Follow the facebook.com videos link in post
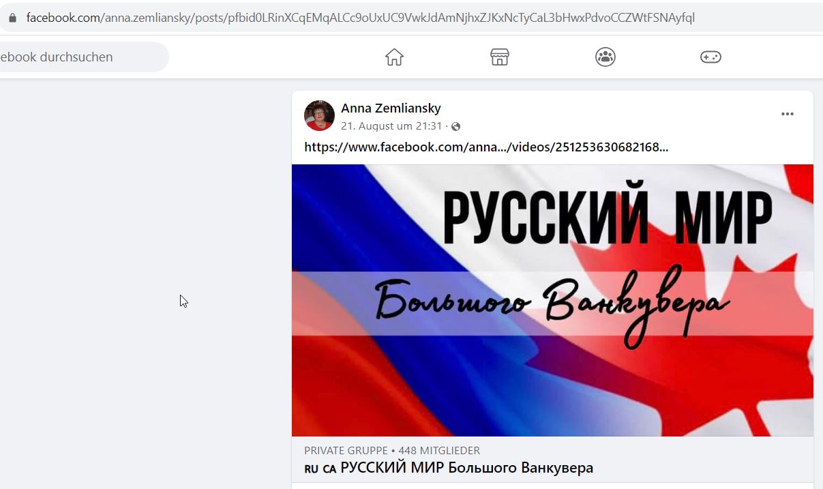 [486, 147]
